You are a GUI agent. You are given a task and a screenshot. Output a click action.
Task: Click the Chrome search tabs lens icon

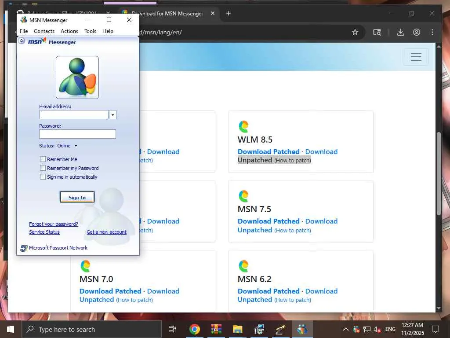[377, 32]
